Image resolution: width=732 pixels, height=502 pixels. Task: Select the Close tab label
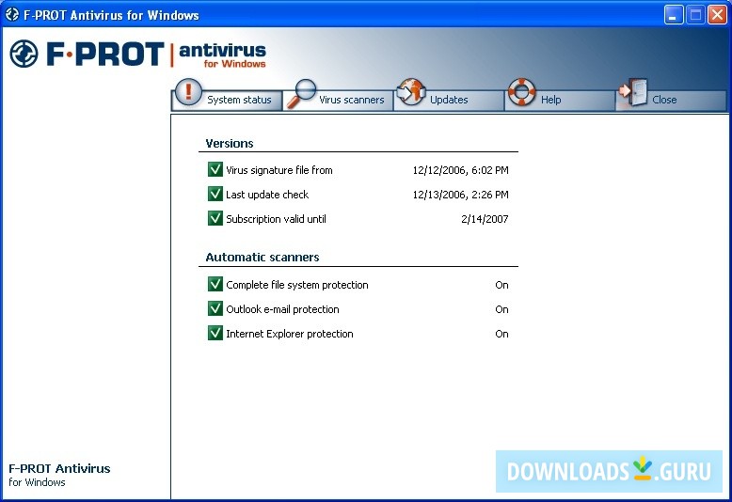664,100
